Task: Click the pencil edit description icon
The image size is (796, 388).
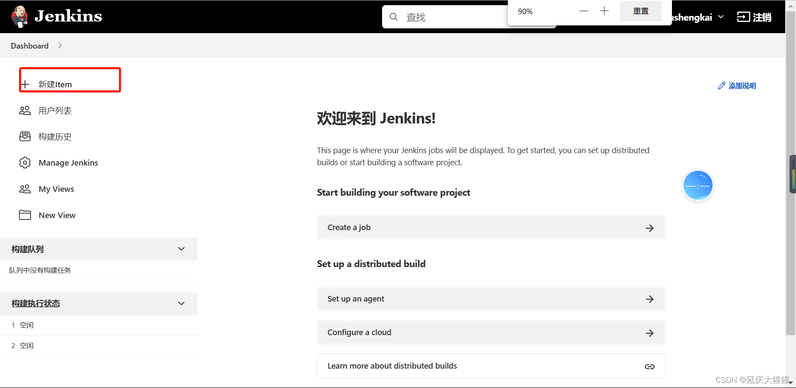Action: point(721,86)
